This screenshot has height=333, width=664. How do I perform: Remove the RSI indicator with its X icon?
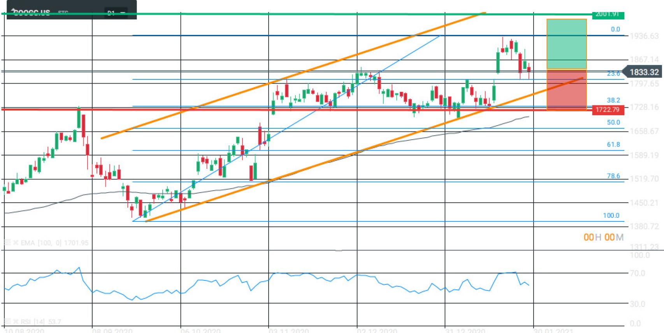click(x=16, y=322)
